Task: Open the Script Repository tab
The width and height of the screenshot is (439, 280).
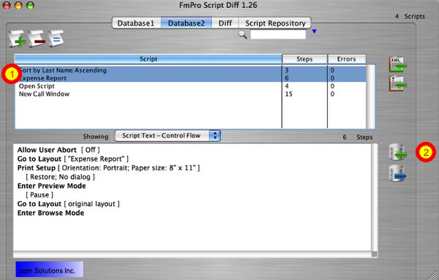Action: tap(275, 23)
